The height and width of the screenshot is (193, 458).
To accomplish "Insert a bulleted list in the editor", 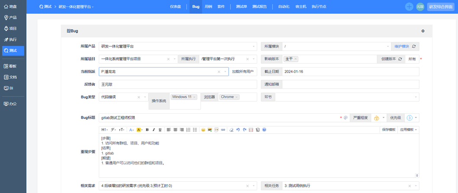I will pos(195,130).
